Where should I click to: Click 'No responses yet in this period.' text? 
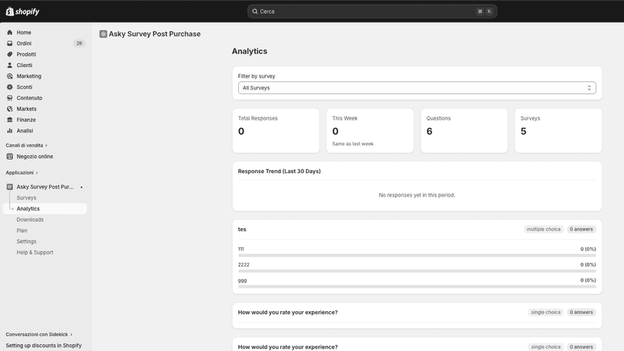pos(417,195)
